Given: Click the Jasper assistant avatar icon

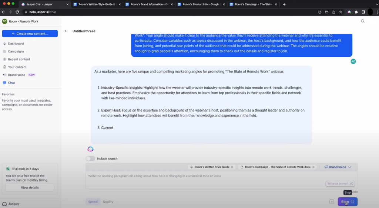Looking at the screenshot, I should pyautogui.click(x=90, y=149).
